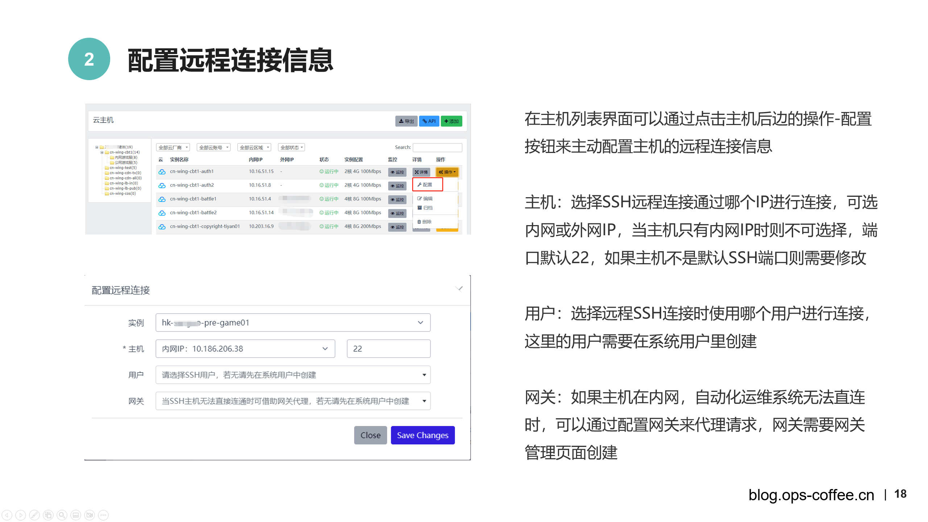Expand the 全部云厂商 filter dropdown
The image size is (928, 522).
[173, 148]
